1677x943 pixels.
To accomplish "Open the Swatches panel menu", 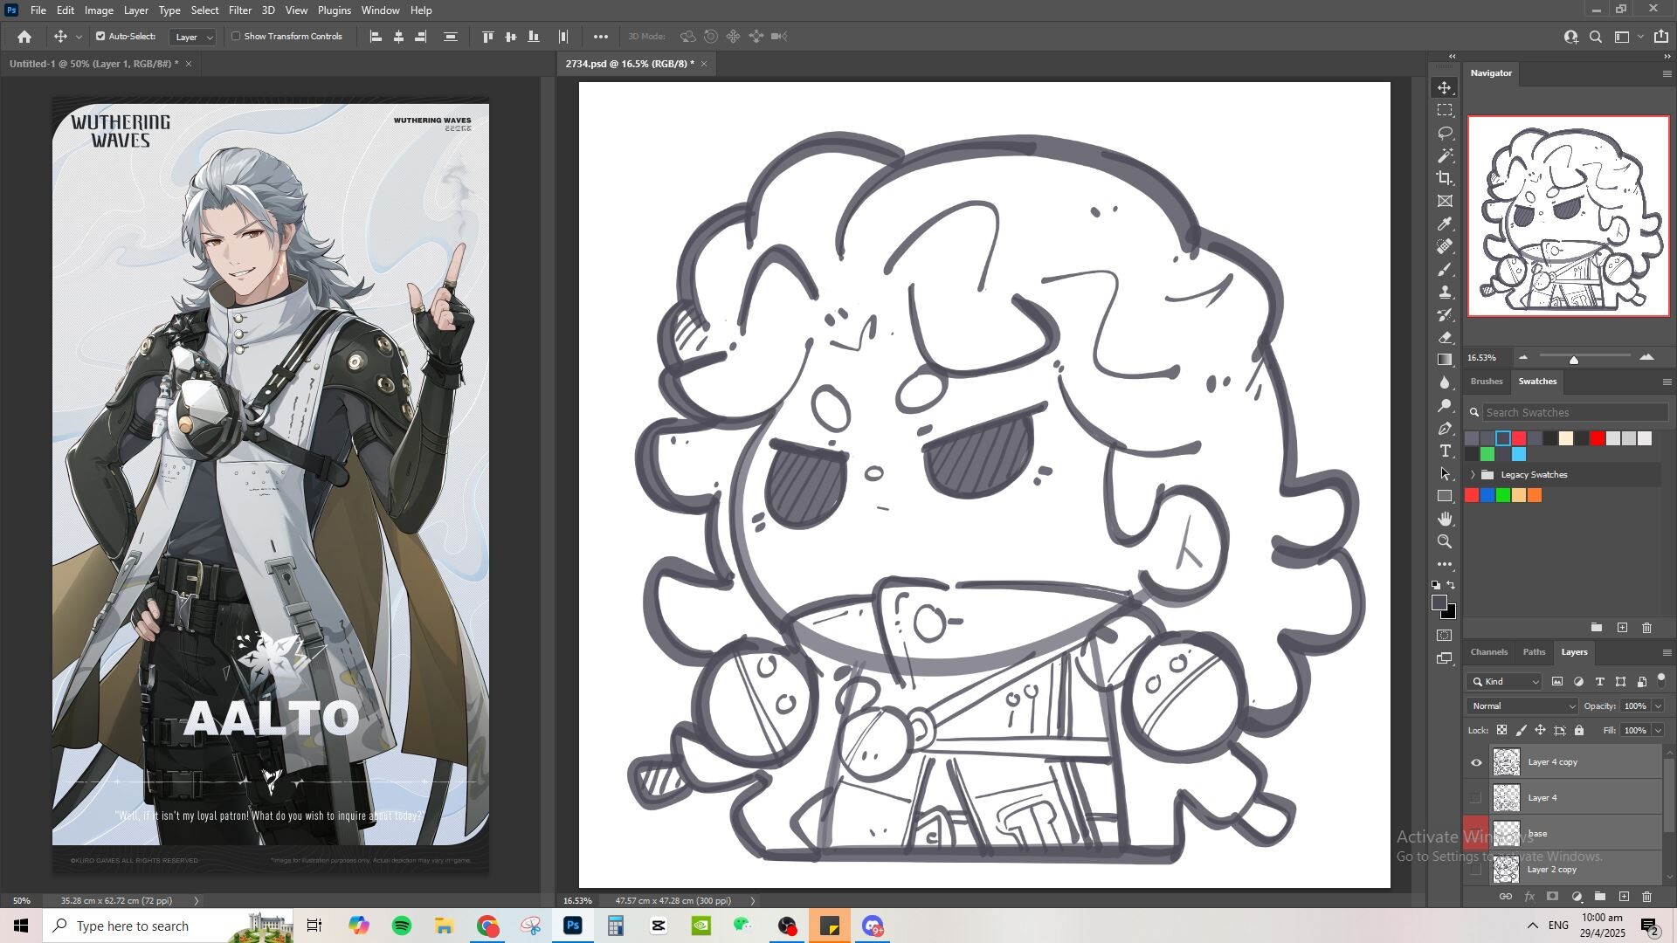I will point(1667,382).
